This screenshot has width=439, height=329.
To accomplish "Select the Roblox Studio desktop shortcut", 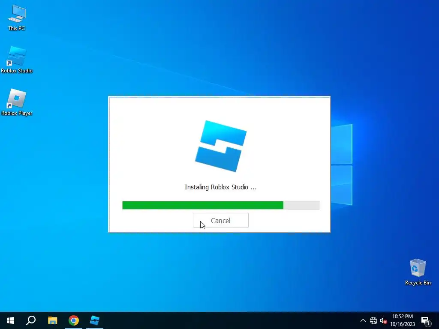I will (17, 60).
